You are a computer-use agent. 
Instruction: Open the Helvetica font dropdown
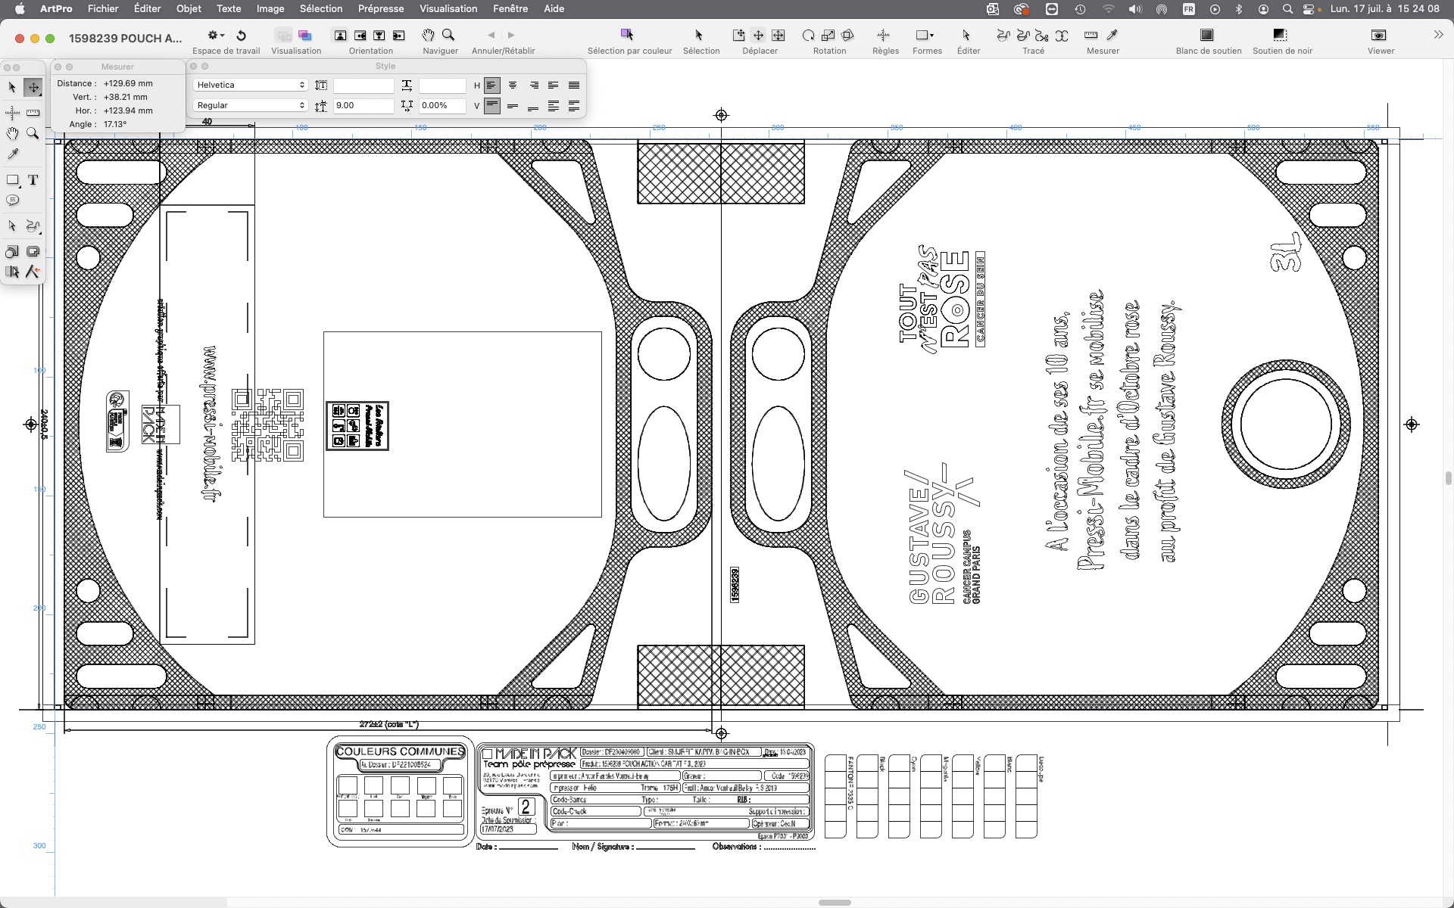250,85
